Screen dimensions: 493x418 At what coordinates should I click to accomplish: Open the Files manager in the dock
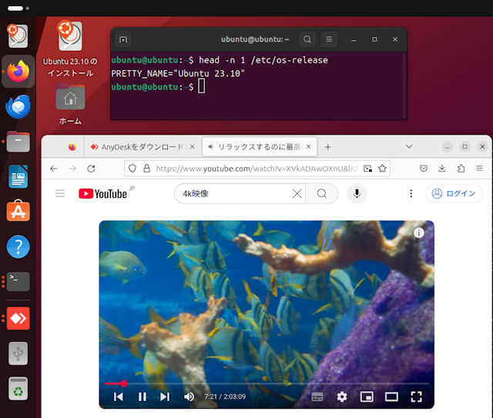tap(18, 142)
